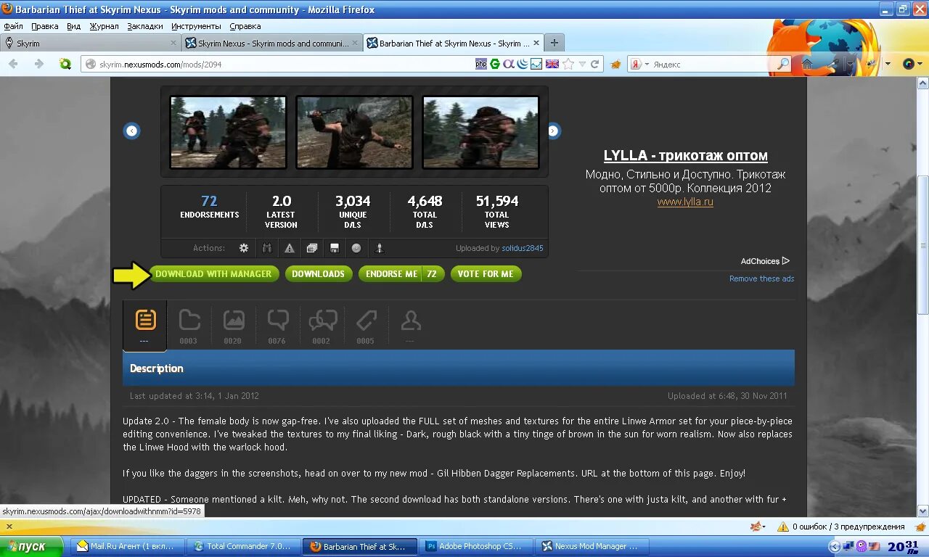
Task: Go back with the browser back arrow
Action: [14, 64]
